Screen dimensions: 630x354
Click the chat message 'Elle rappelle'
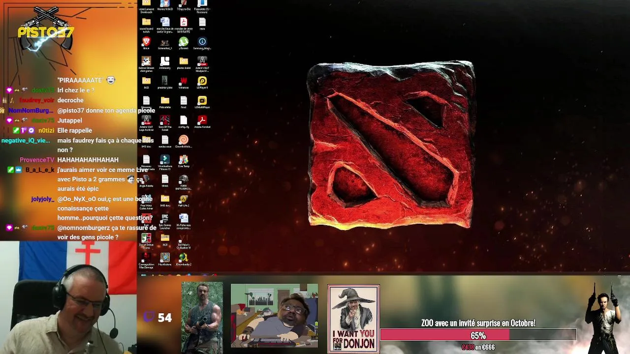pyautogui.click(x=74, y=130)
